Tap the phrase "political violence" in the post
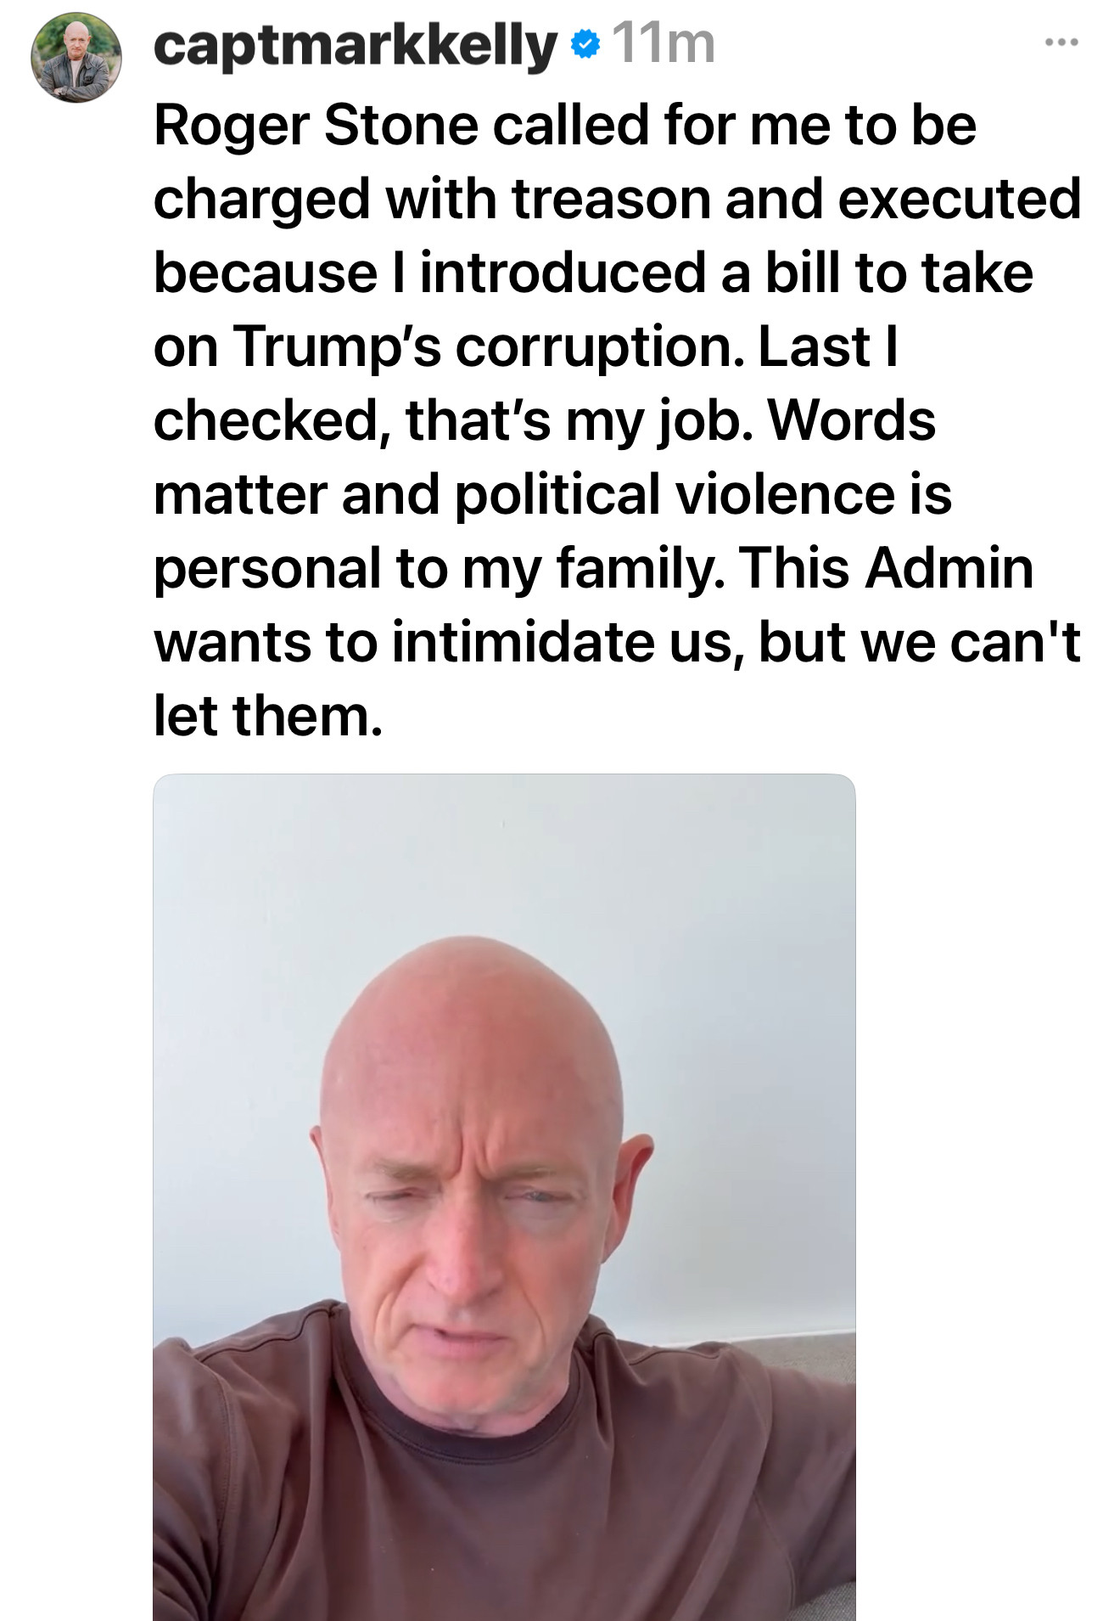 (675, 493)
